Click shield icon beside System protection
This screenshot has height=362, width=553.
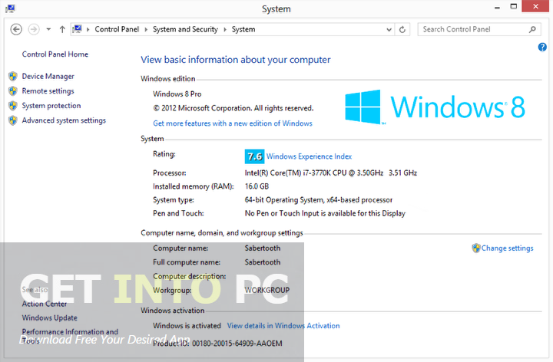(x=13, y=106)
